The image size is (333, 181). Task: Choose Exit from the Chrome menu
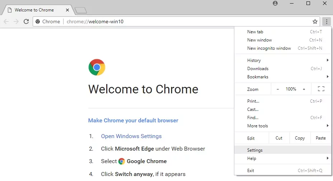point(283,171)
